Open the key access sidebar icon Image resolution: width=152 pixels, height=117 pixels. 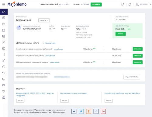4,61
